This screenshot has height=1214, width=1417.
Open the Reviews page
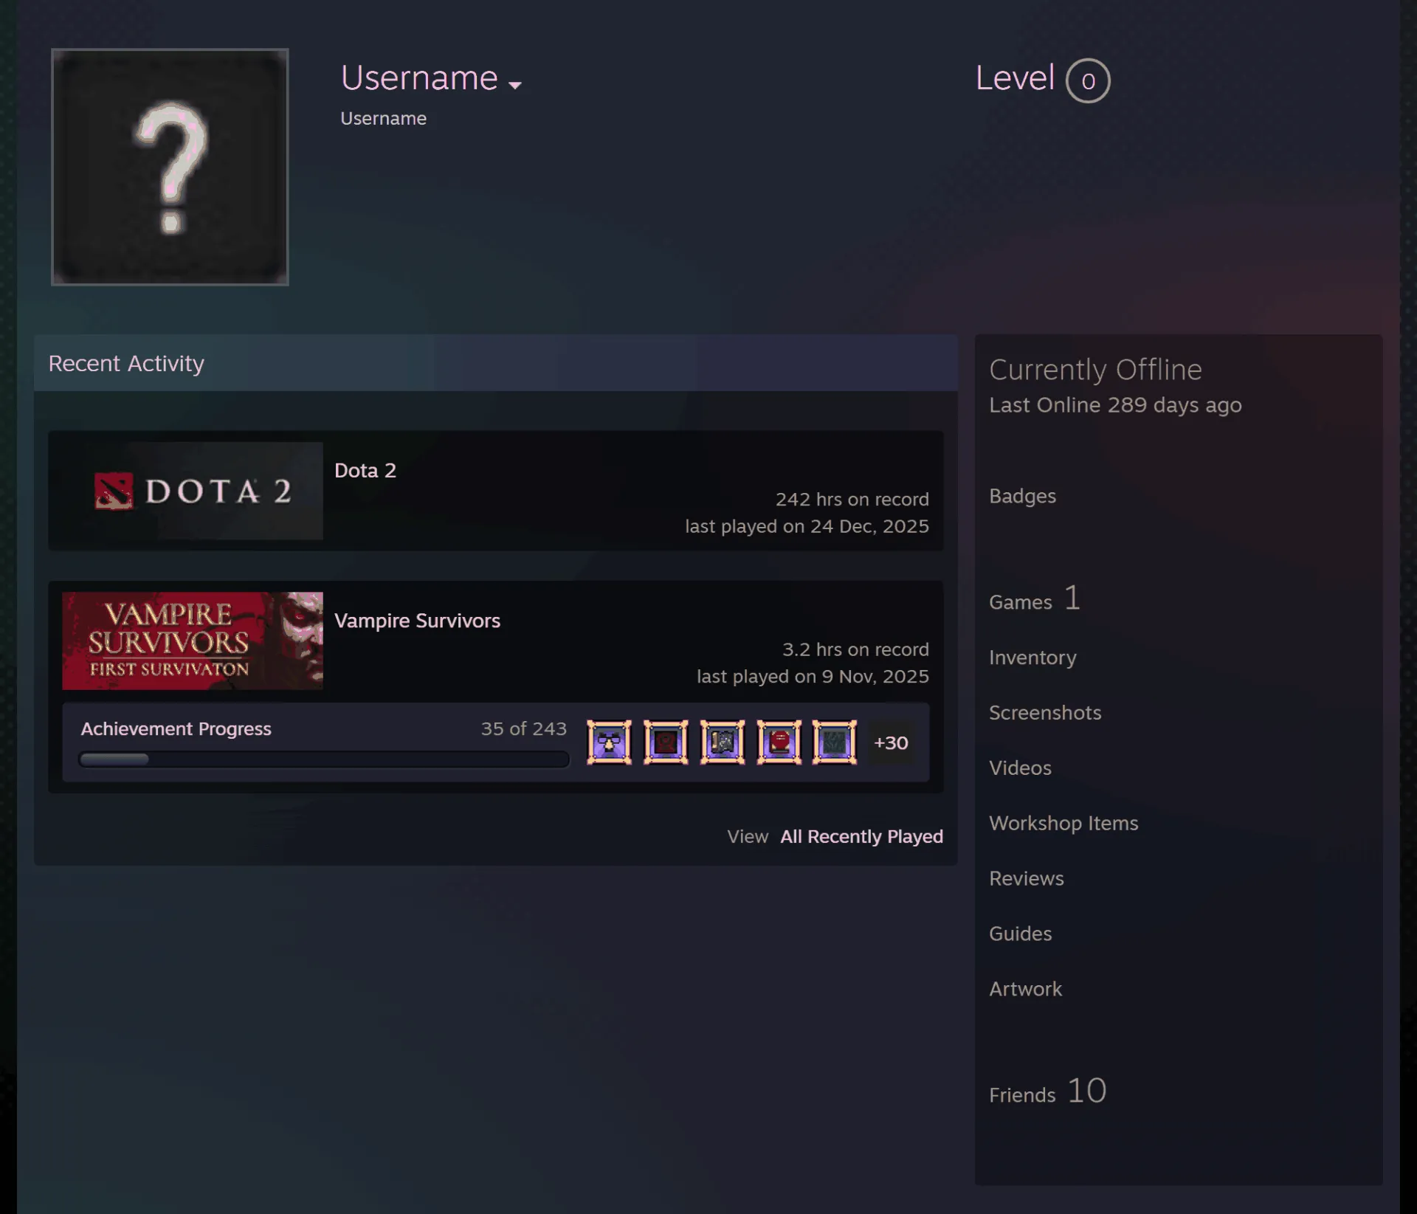pos(1027,879)
